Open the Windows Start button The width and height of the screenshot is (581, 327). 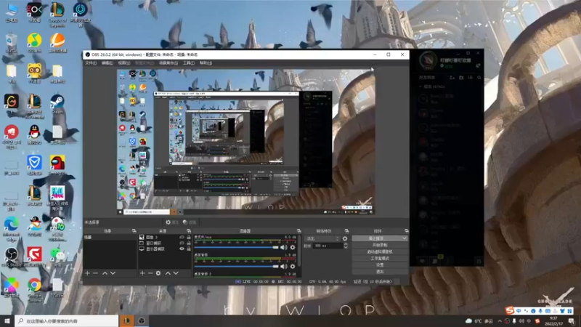click(7, 321)
